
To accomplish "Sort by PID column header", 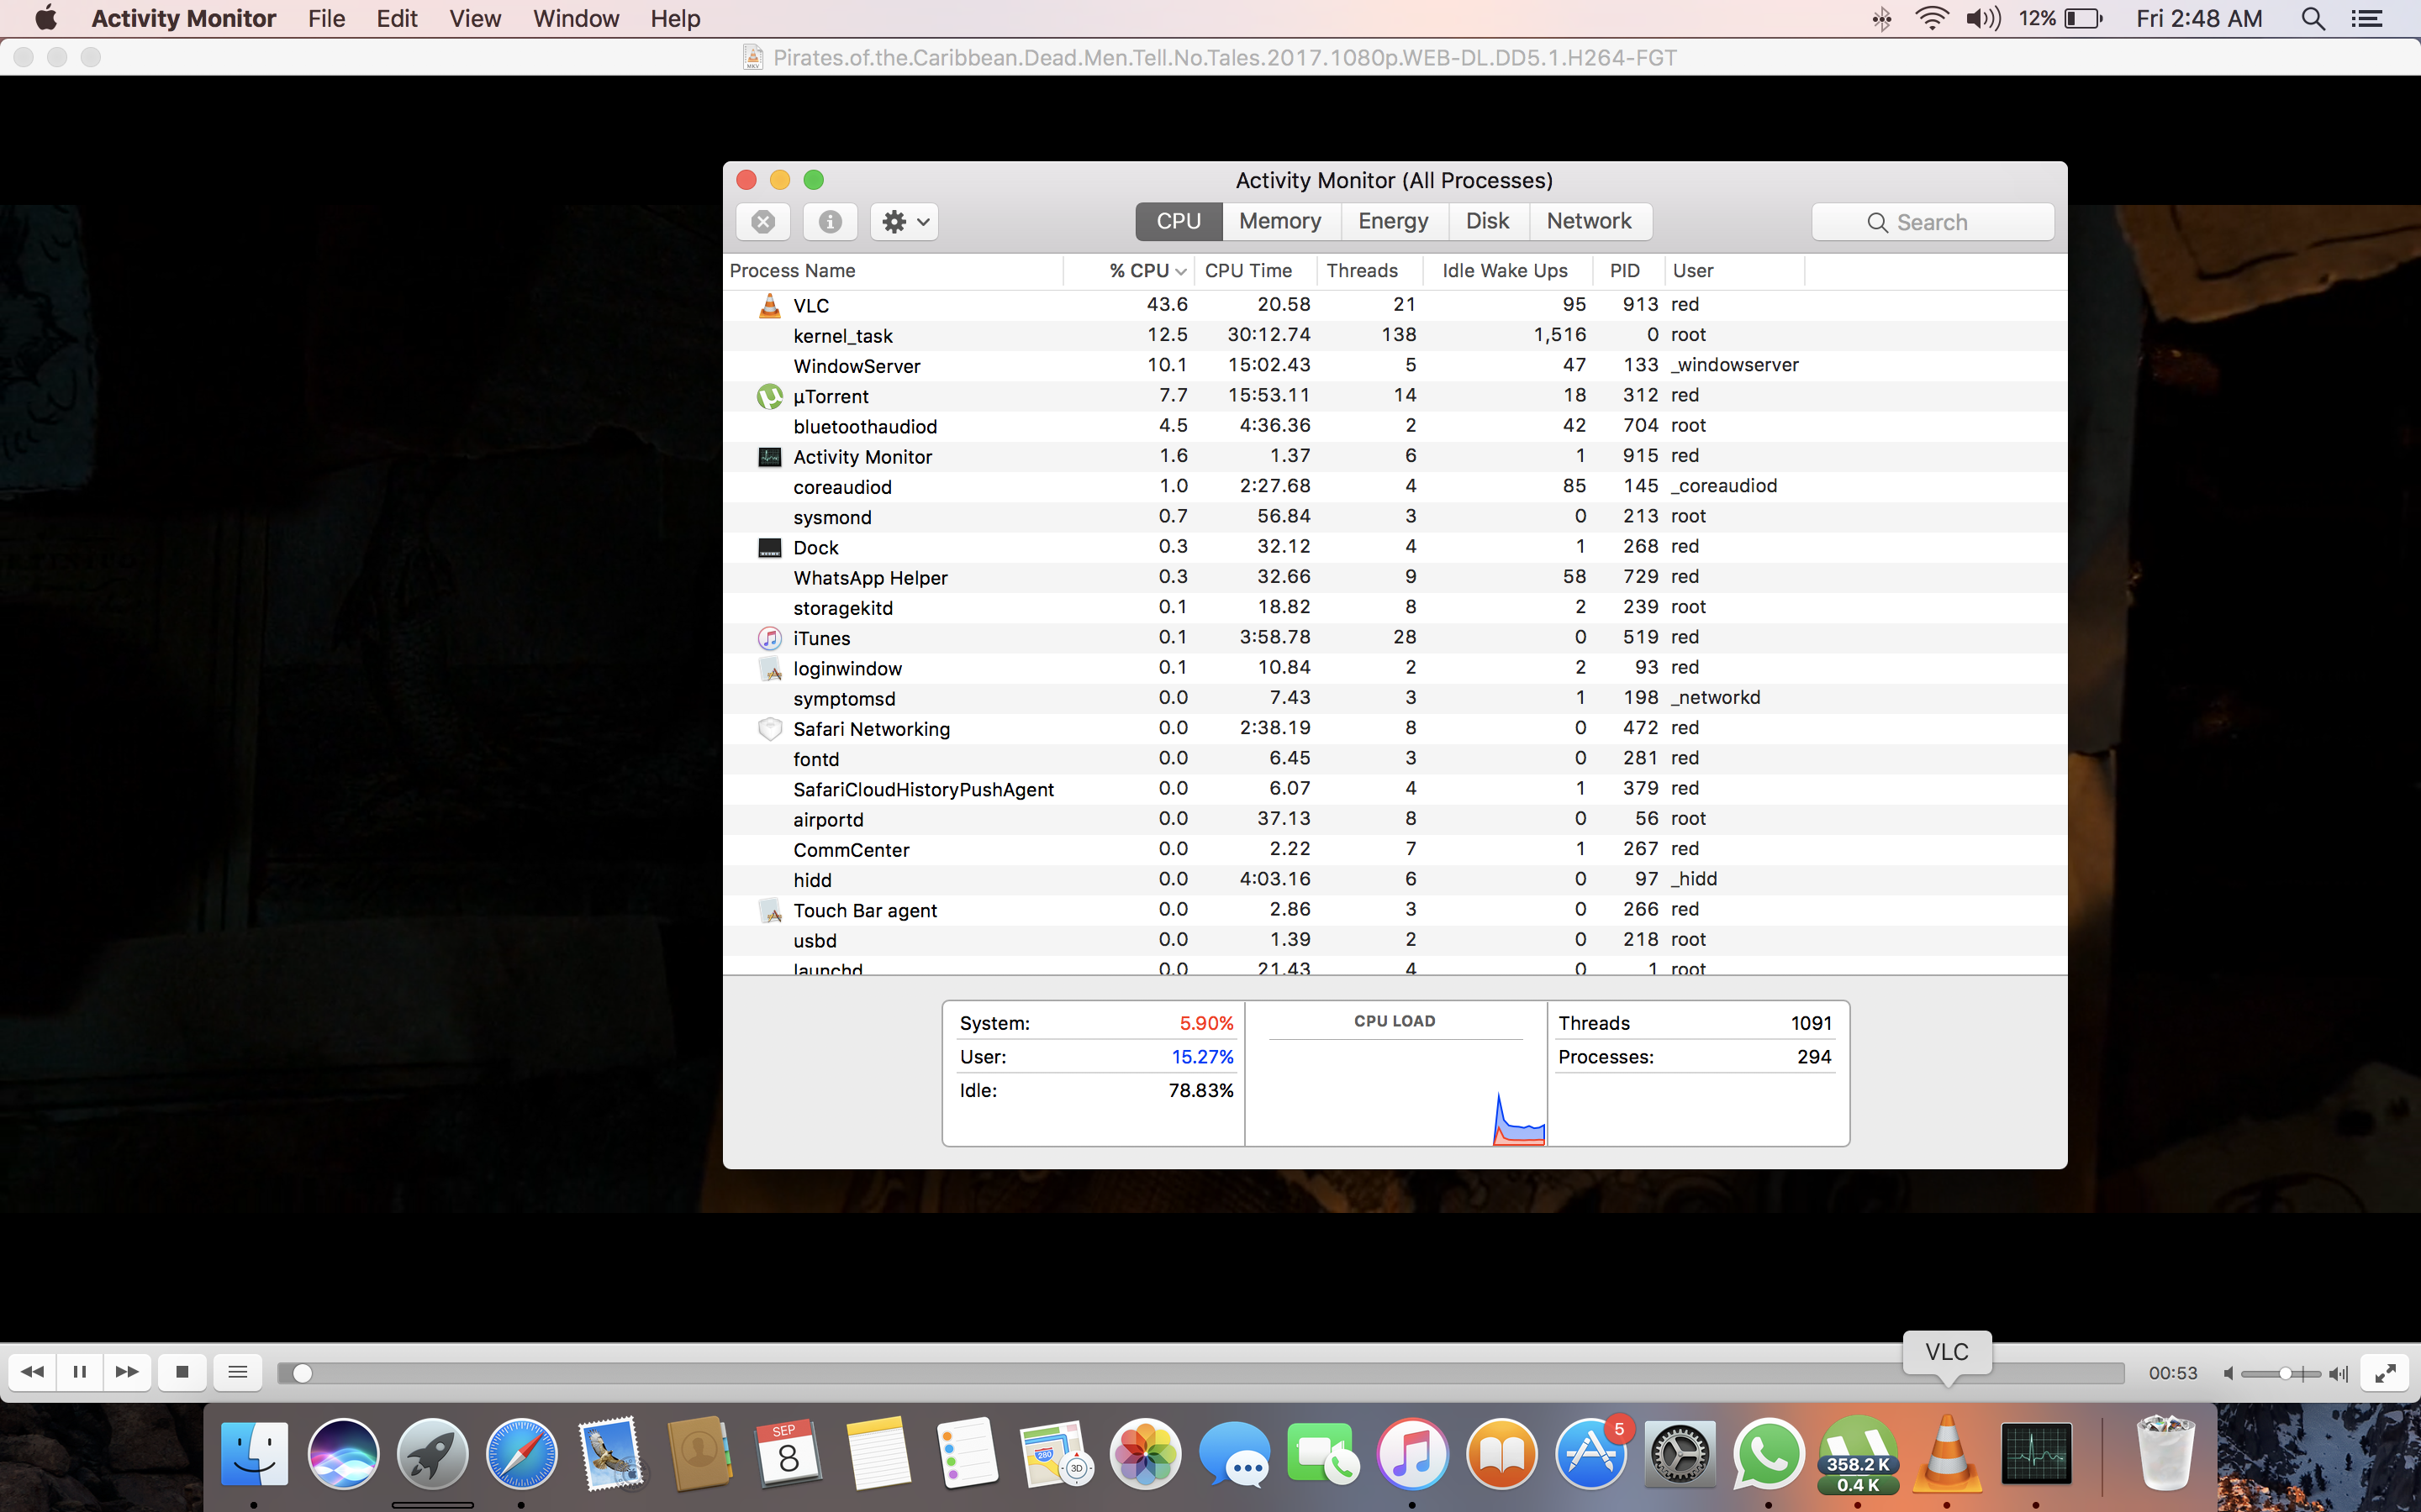I will (x=1630, y=271).
